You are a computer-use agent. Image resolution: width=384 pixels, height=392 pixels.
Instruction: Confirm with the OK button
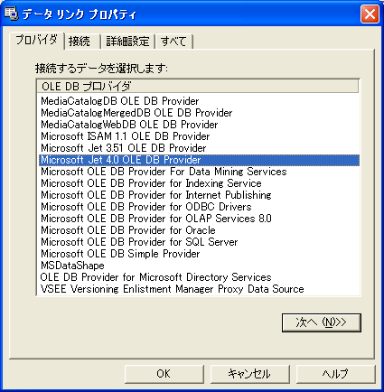pos(164,374)
